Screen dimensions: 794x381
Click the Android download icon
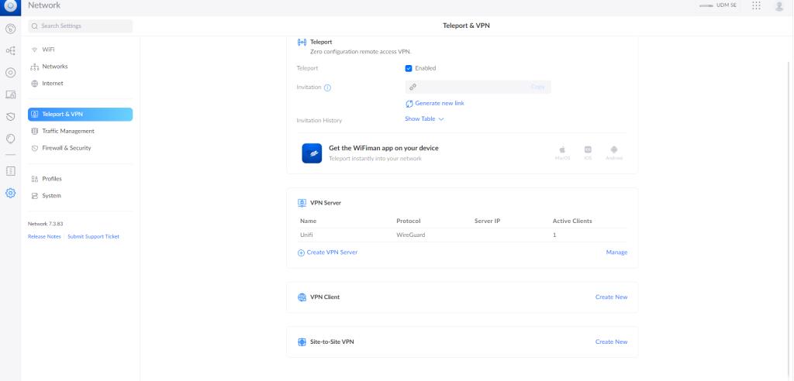coord(613,150)
